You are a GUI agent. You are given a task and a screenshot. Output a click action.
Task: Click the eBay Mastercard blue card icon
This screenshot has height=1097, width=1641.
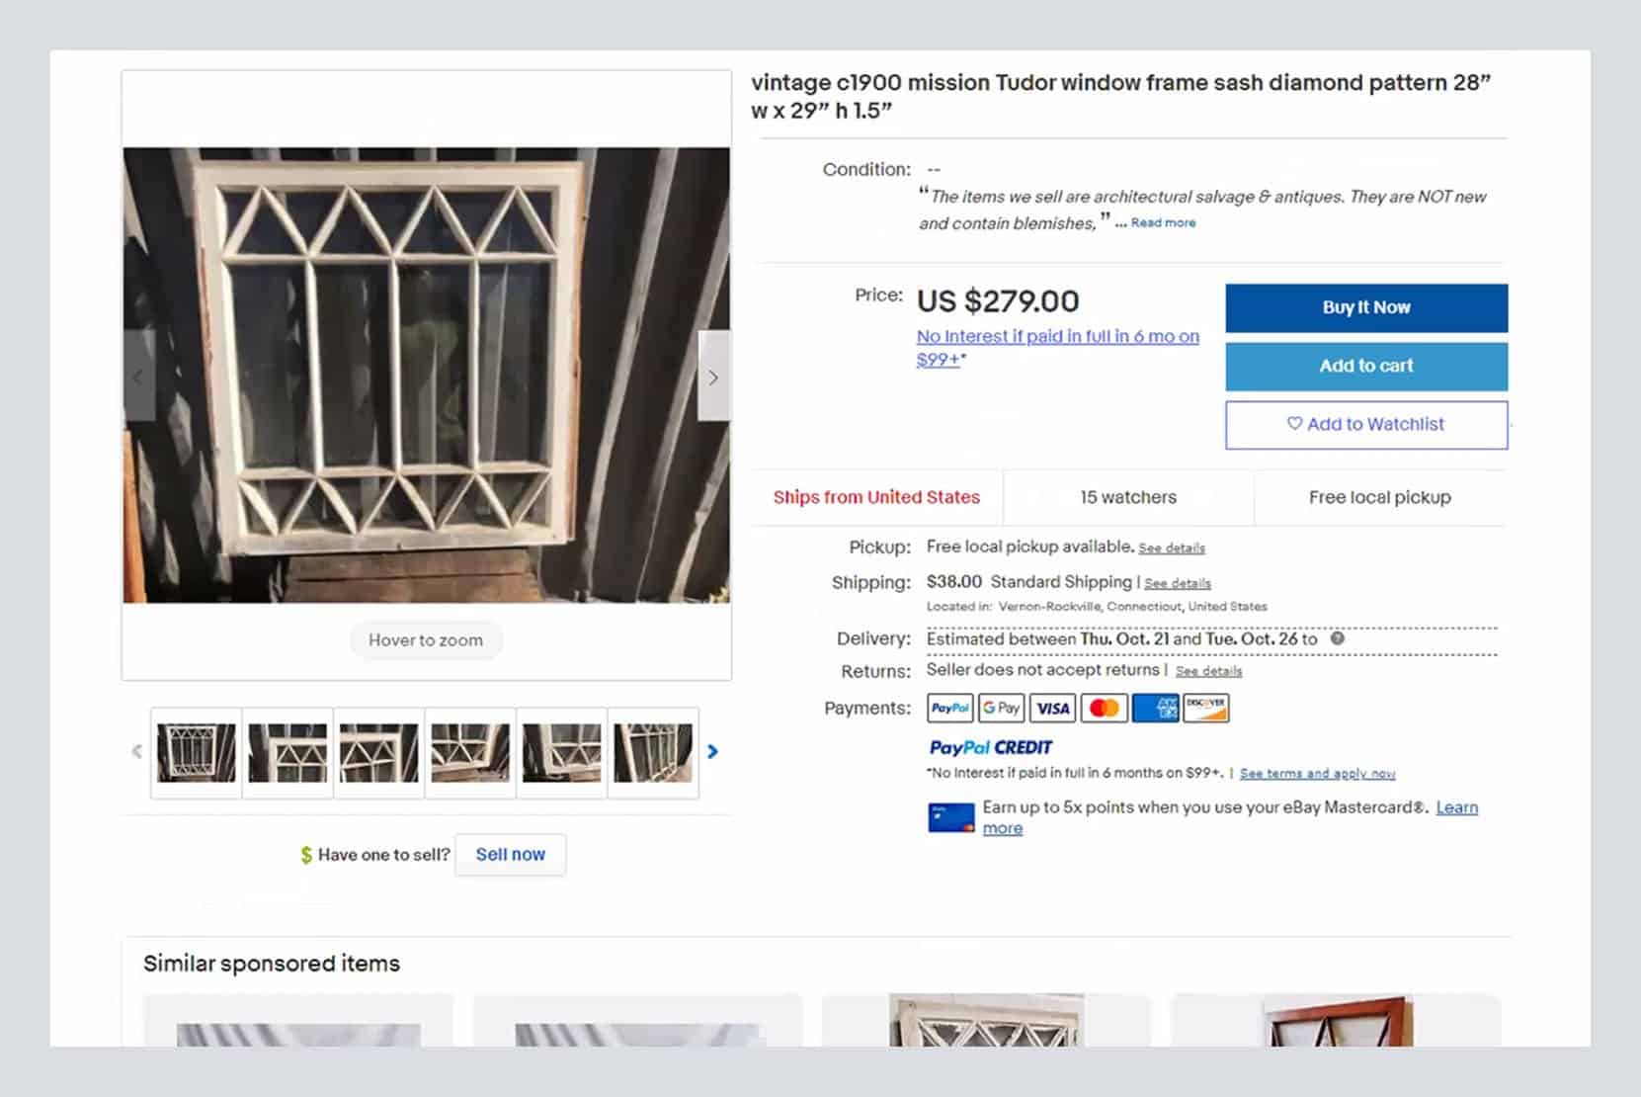click(950, 817)
